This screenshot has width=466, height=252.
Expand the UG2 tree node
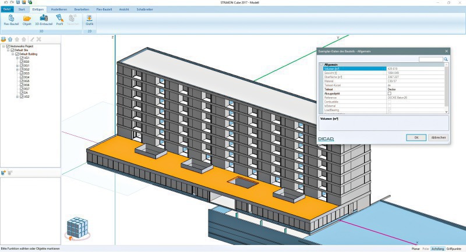17,97
